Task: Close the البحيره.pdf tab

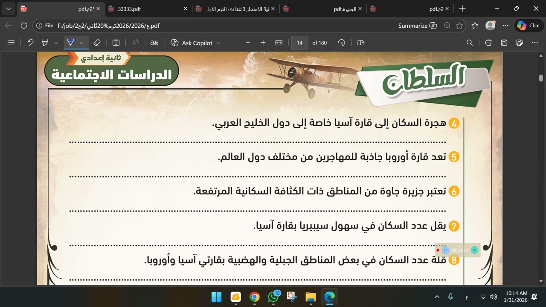Action: point(360,9)
